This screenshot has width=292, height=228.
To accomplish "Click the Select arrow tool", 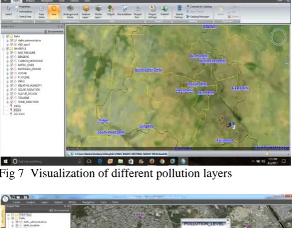I will (9, 11).
